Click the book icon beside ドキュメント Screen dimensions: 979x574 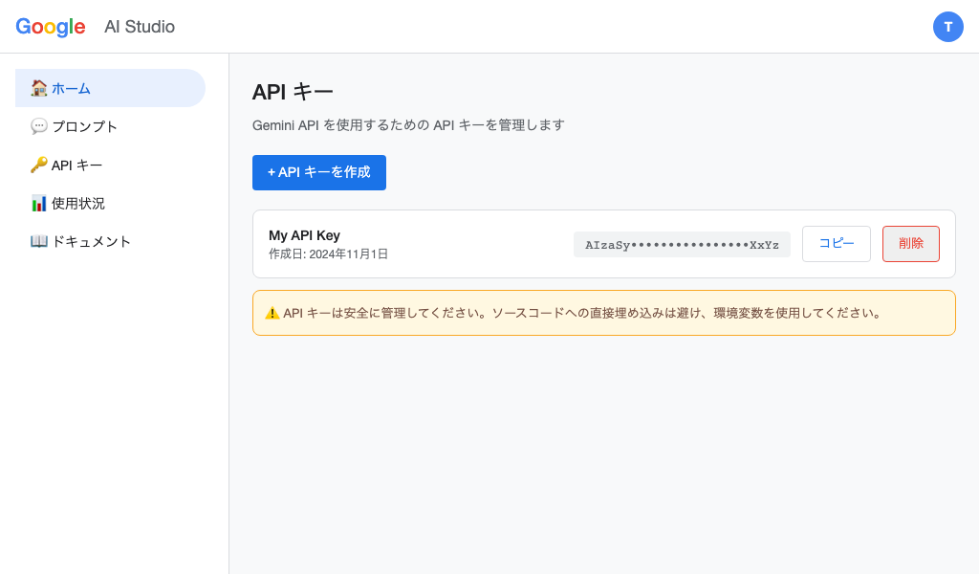(38, 240)
